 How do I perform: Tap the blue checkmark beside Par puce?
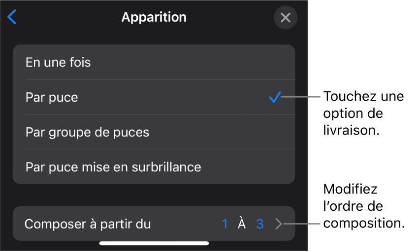[x=275, y=97]
